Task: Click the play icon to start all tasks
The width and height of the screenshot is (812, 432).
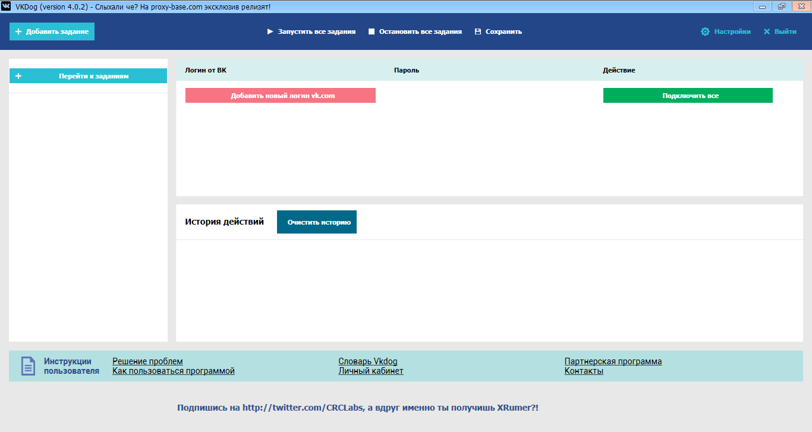Action: point(269,31)
